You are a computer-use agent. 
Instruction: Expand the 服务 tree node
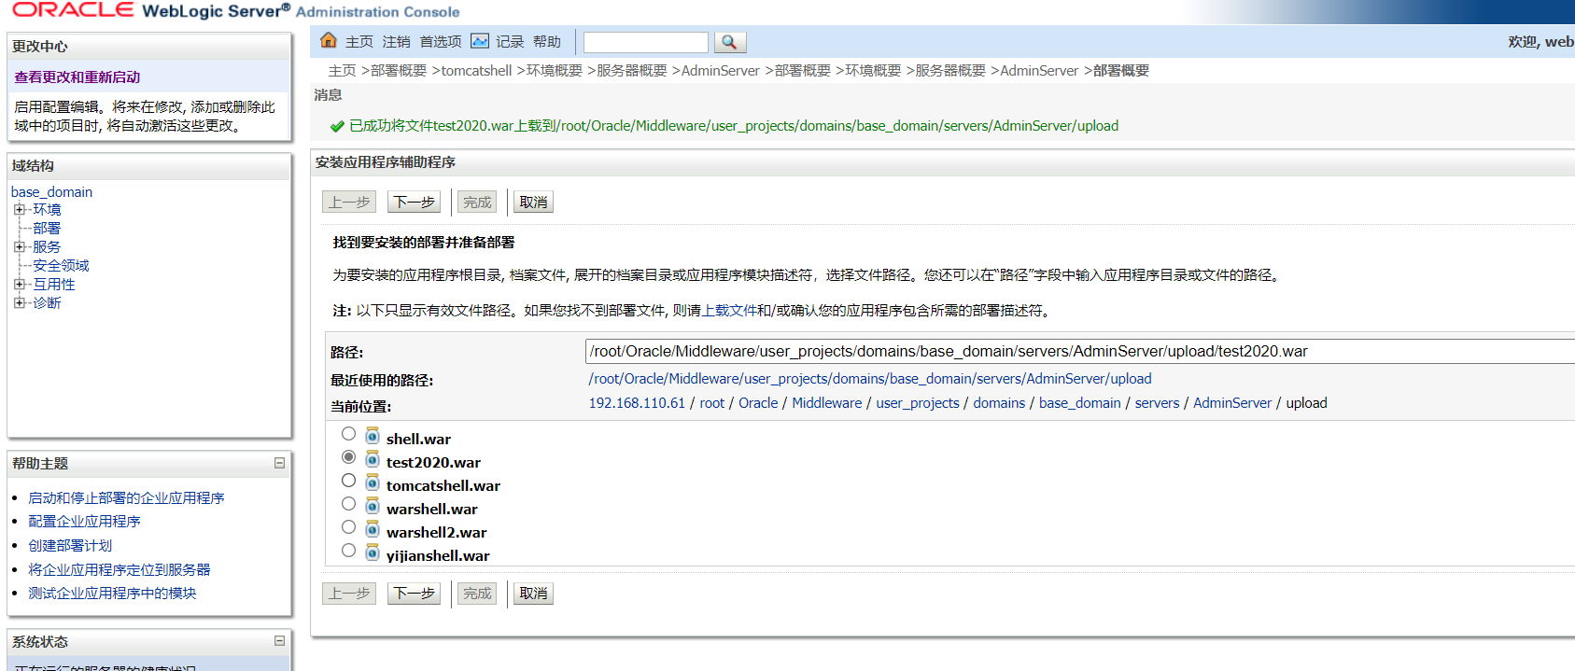coord(19,247)
